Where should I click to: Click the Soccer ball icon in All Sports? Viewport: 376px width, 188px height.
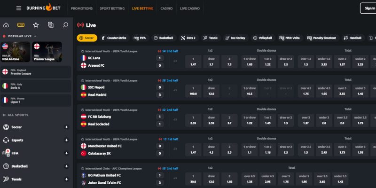click(x=6, y=127)
